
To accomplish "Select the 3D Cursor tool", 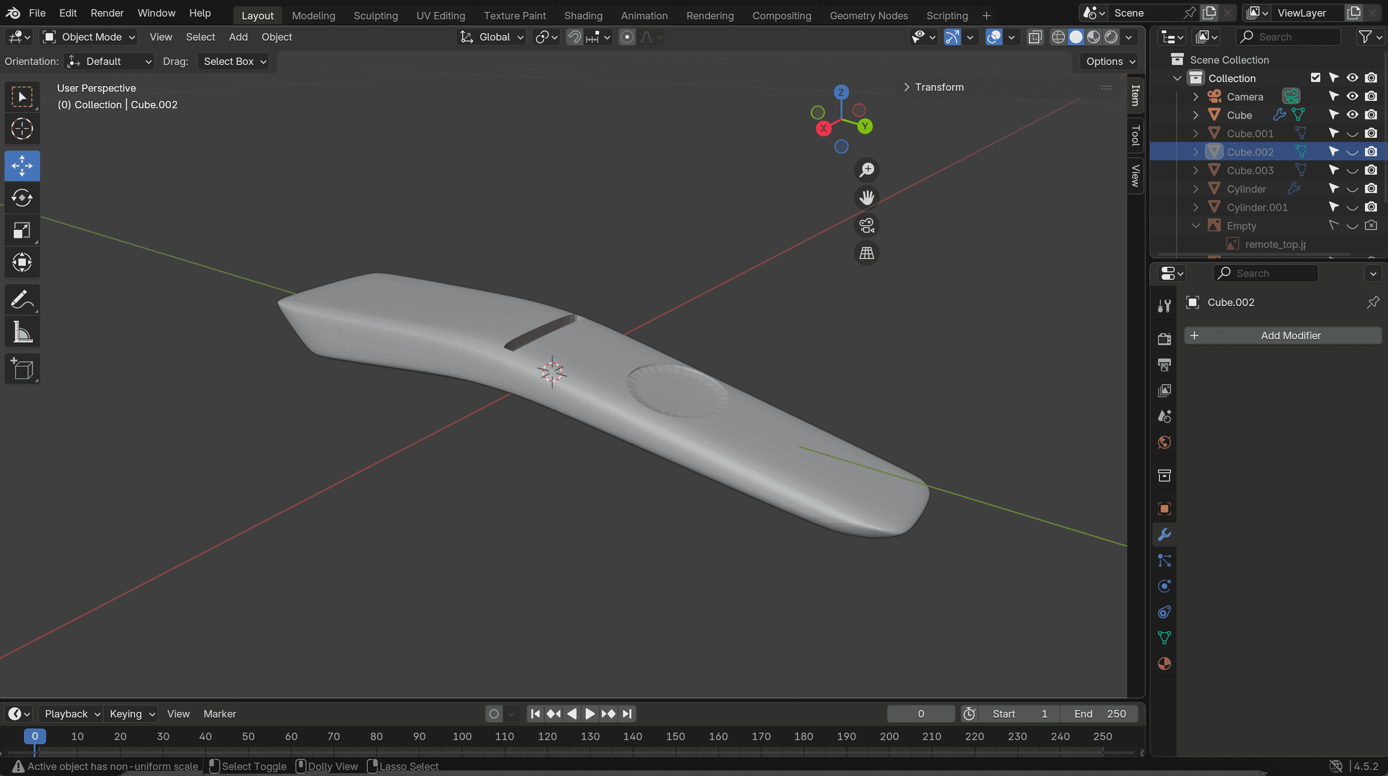I will point(22,129).
